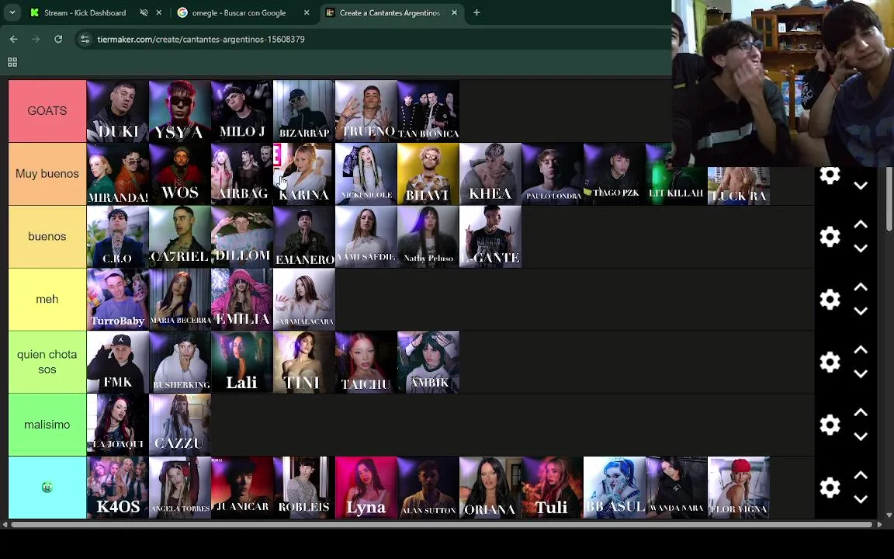
Task: Click the YSY A thumbnail
Action: tap(179, 111)
